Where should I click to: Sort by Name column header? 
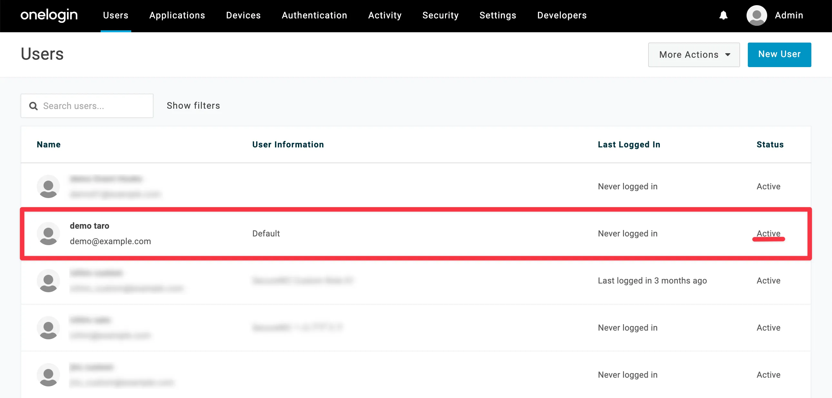pyautogui.click(x=49, y=144)
